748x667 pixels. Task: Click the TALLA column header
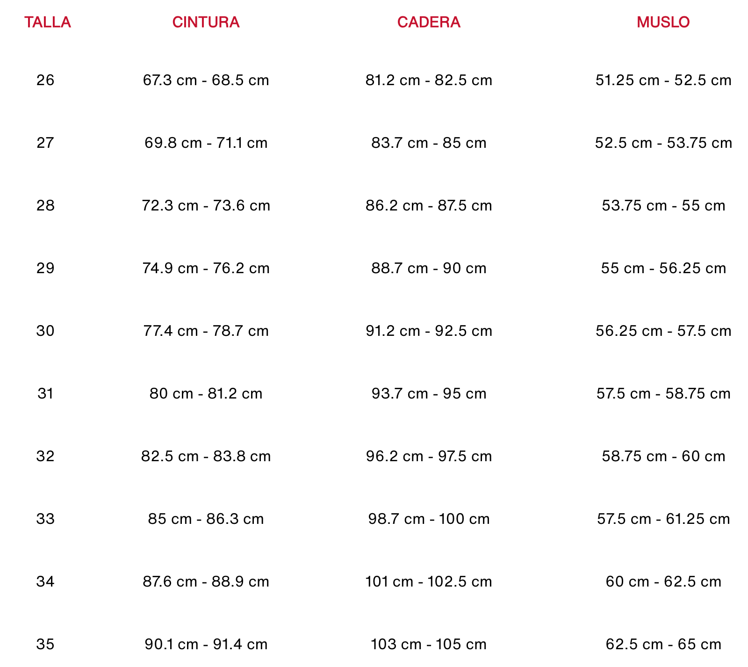click(48, 22)
